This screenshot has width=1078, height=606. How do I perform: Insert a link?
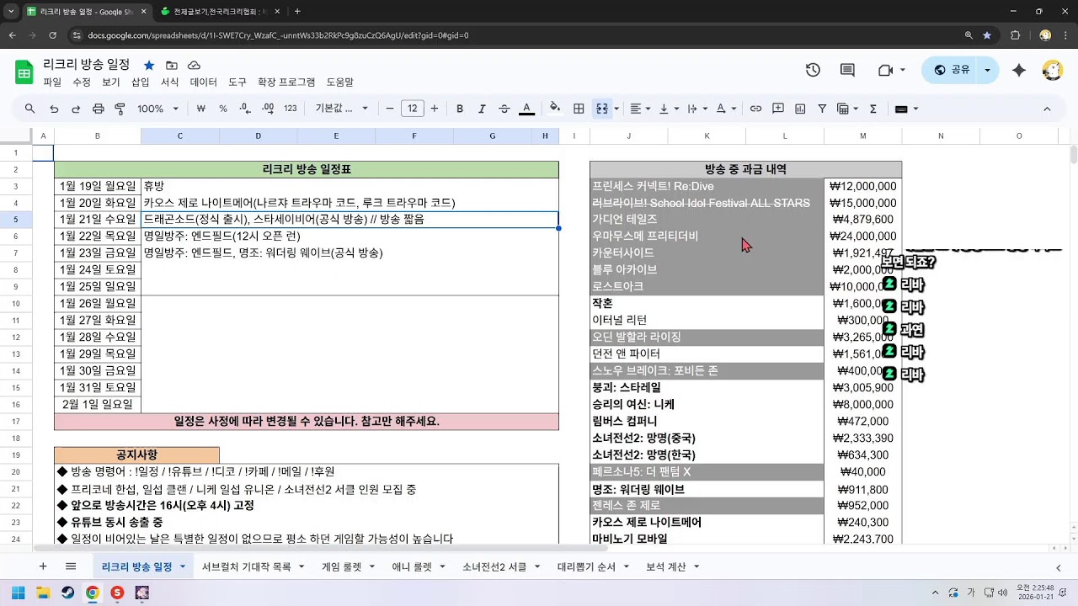click(755, 109)
